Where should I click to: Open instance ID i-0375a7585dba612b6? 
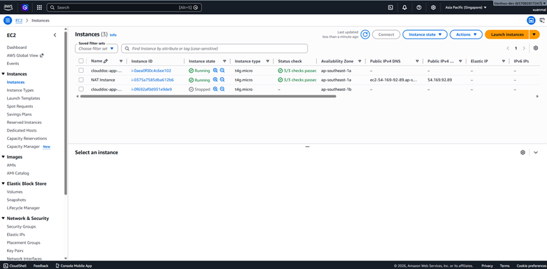pyautogui.click(x=152, y=80)
